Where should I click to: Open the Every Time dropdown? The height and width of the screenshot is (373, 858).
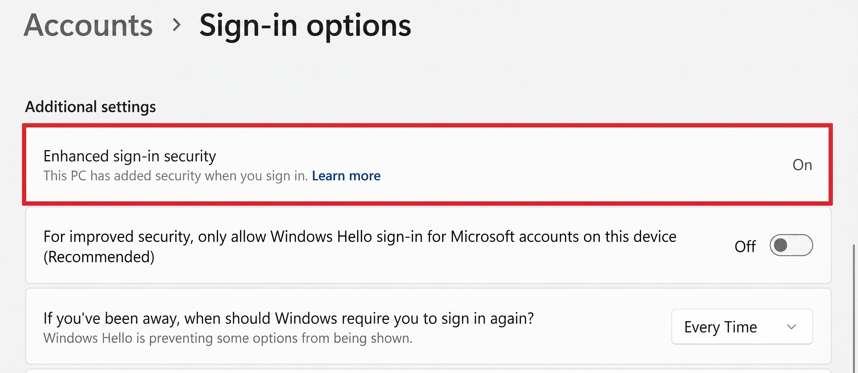pos(742,327)
